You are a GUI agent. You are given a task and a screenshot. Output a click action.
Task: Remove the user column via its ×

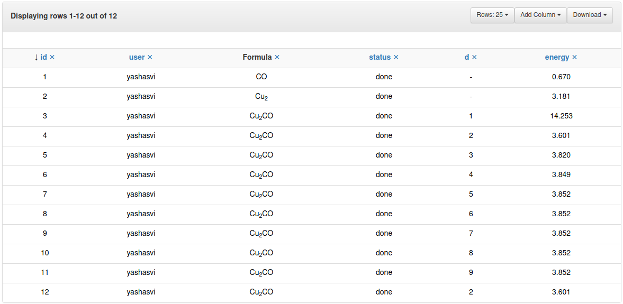click(x=150, y=57)
